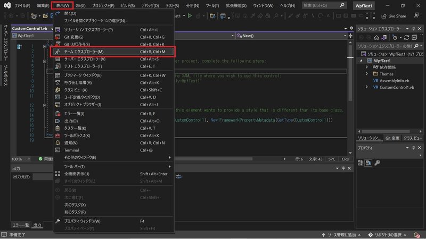Select 通知(N) menu entry

[113, 143]
